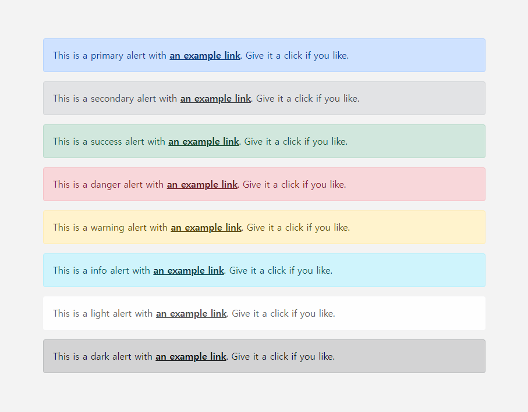This screenshot has width=528, height=412.
Task: Click 'Give it a click' in the dark alert
Action: point(260,357)
